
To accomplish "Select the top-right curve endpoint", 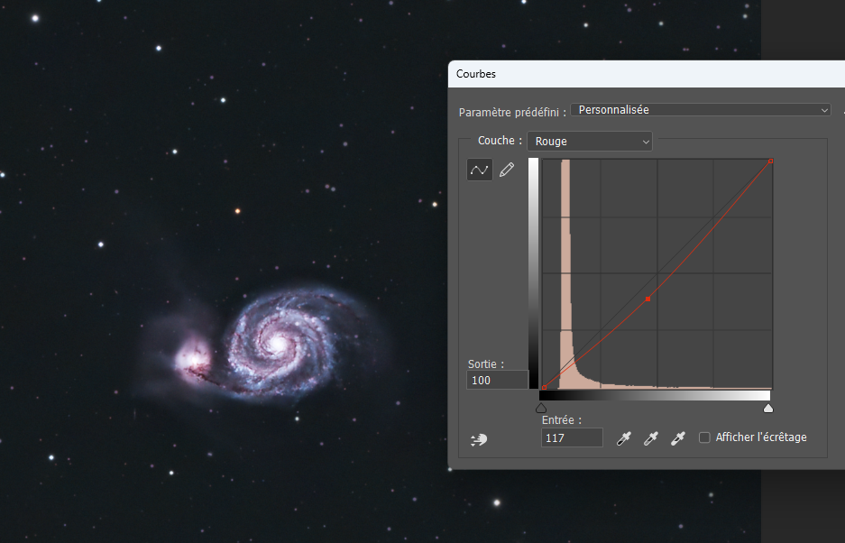I will [771, 161].
